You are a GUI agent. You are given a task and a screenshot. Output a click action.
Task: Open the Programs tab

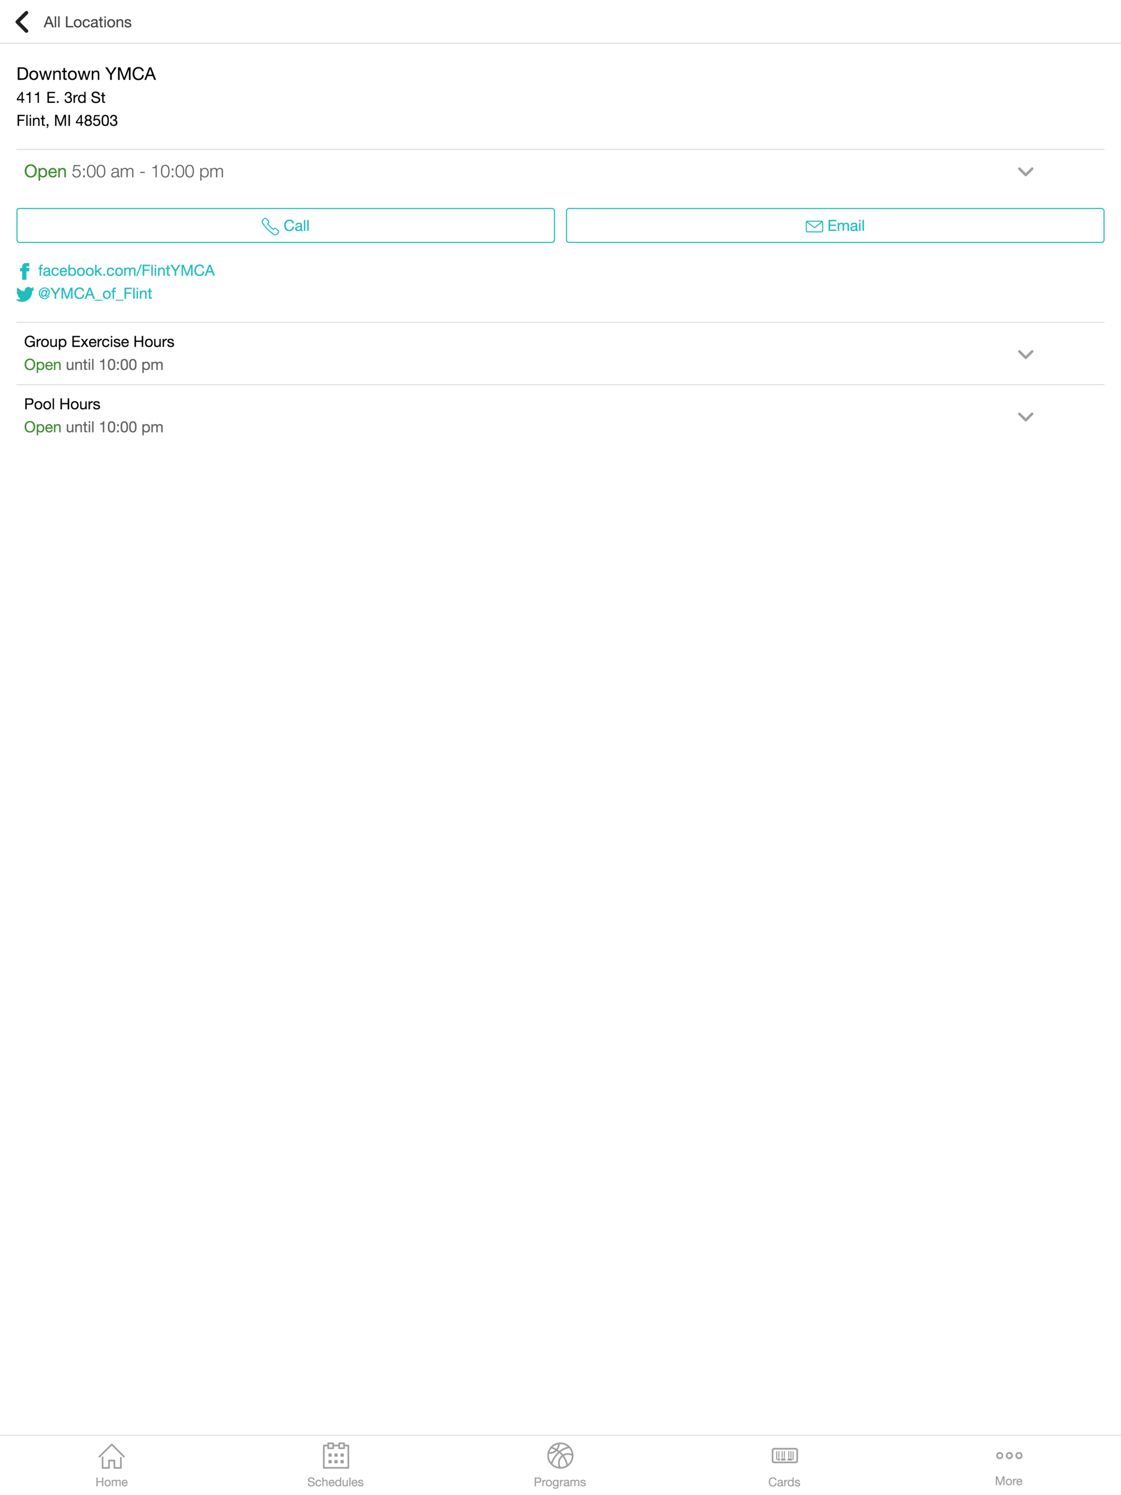click(560, 1465)
